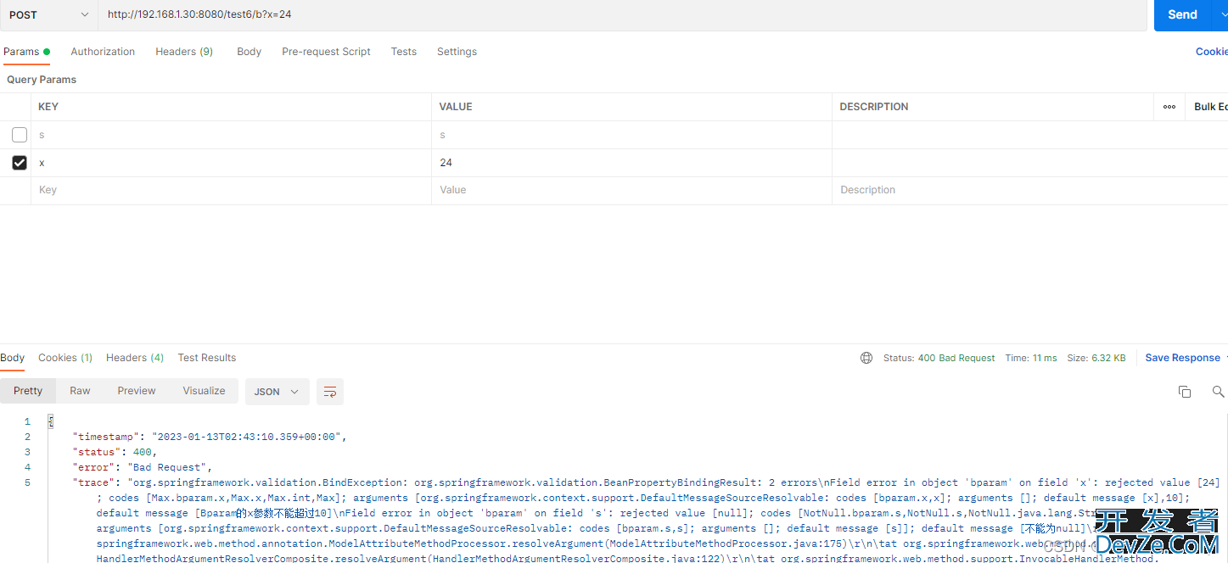Open the Pre-request Script tab
Screen dimensions: 1228x563
[x=326, y=52]
